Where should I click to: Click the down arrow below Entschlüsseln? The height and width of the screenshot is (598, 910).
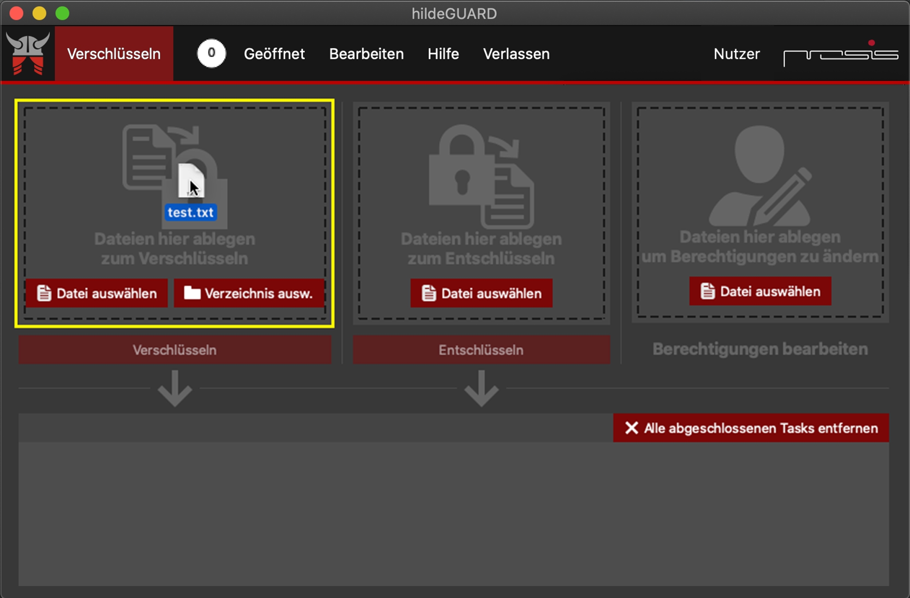(481, 388)
